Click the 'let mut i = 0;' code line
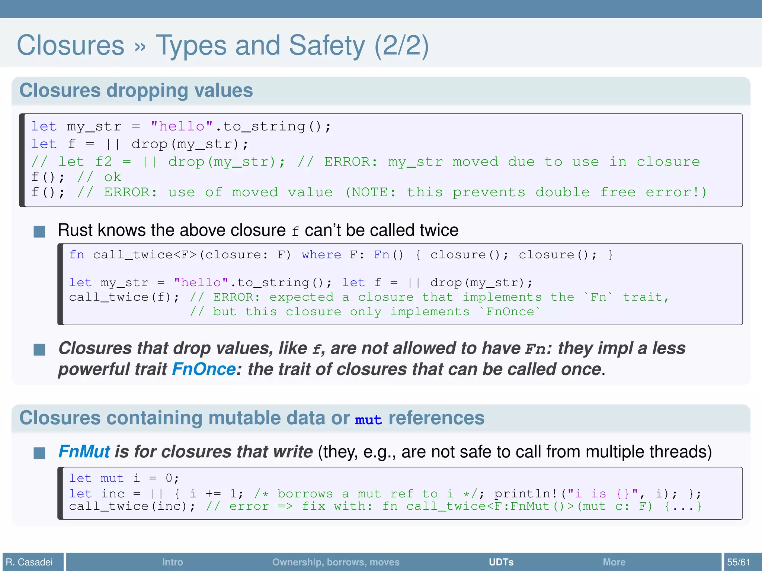This screenshot has width=762, height=571. click(124, 478)
